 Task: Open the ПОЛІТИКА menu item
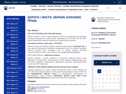click(x=42, y=6)
